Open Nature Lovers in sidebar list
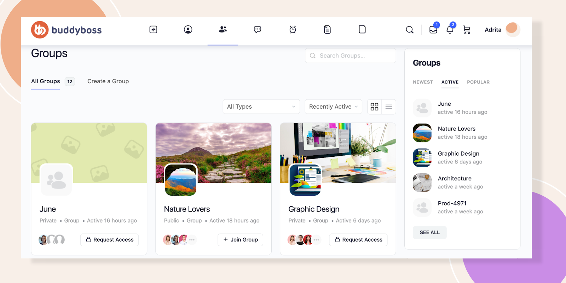This screenshot has height=283, width=566. (457, 129)
